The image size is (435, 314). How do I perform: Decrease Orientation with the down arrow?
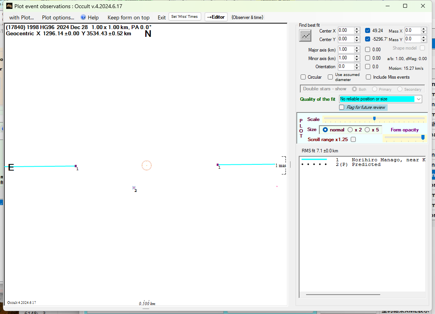pos(357,68)
